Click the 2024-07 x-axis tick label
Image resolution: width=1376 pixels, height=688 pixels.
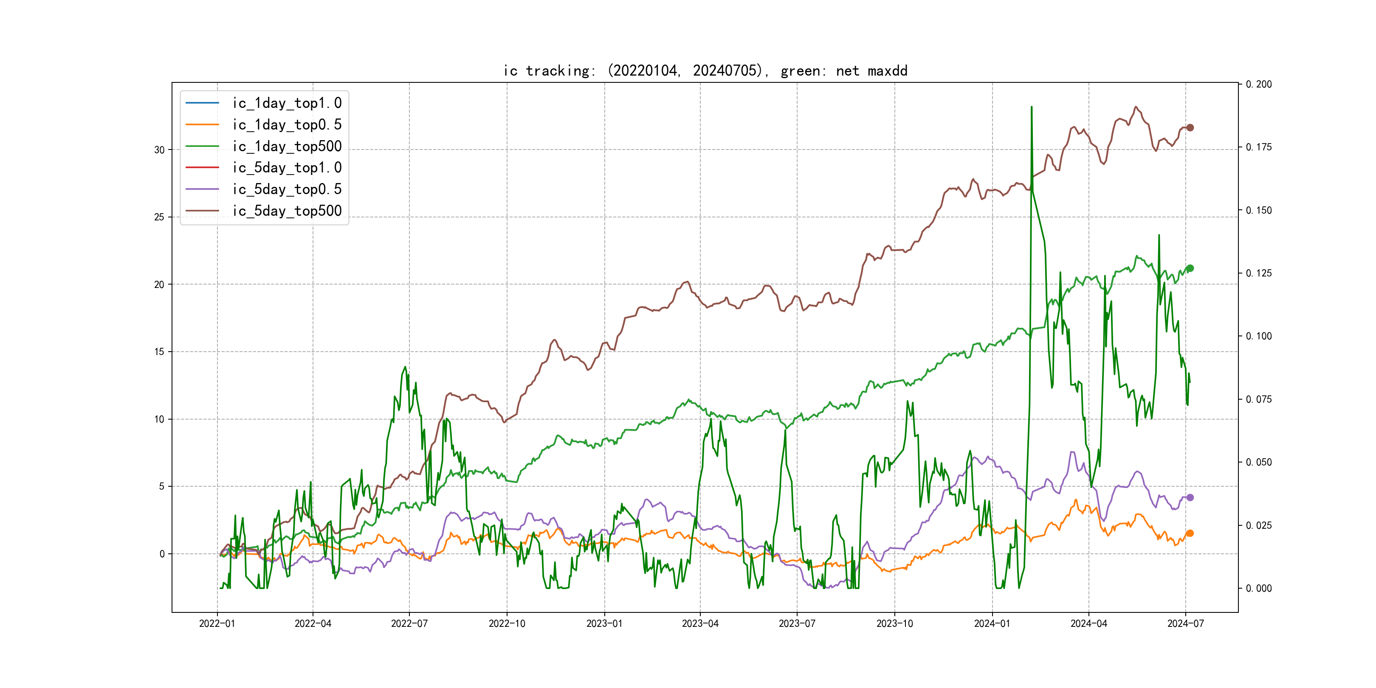1185,623
